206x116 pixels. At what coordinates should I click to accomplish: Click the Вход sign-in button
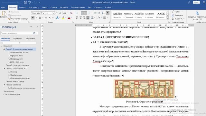[x=196, y=2]
